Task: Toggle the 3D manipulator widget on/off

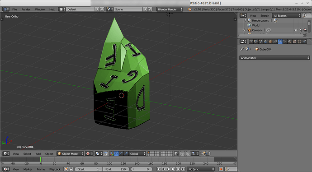Action: coord(111,153)
